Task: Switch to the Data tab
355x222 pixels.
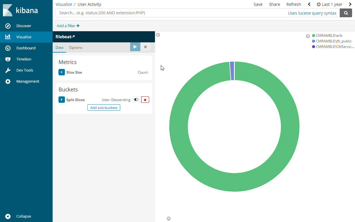Action: [59, 48]
